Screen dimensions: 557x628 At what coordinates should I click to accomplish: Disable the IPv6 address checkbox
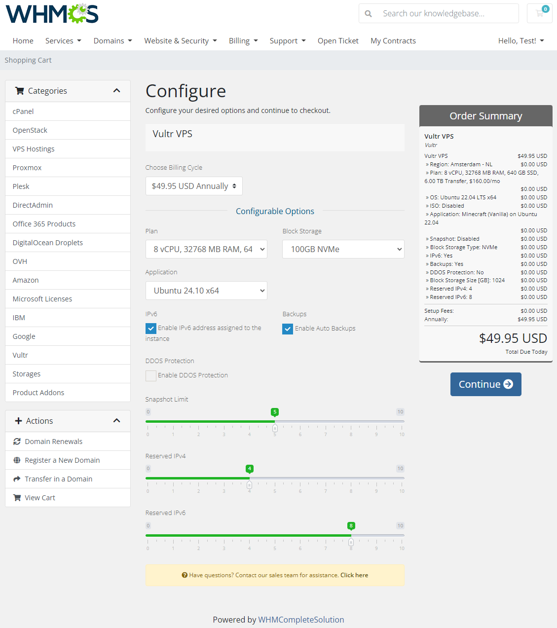tap(150, 328)
